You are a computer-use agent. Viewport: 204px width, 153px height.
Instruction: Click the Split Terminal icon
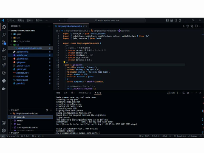coord(184,93)
